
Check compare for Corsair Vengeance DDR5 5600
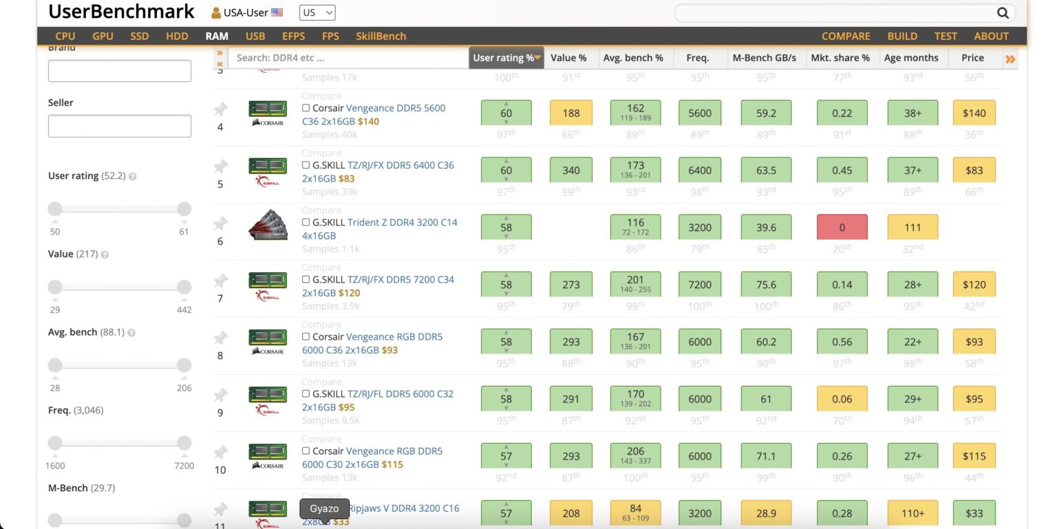(306, 108)
